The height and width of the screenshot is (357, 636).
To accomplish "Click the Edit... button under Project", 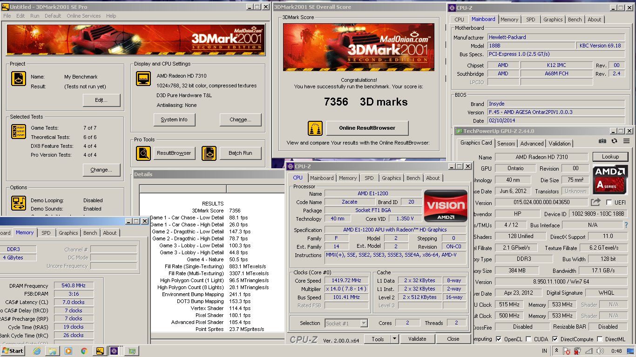I will click(101, 100).
